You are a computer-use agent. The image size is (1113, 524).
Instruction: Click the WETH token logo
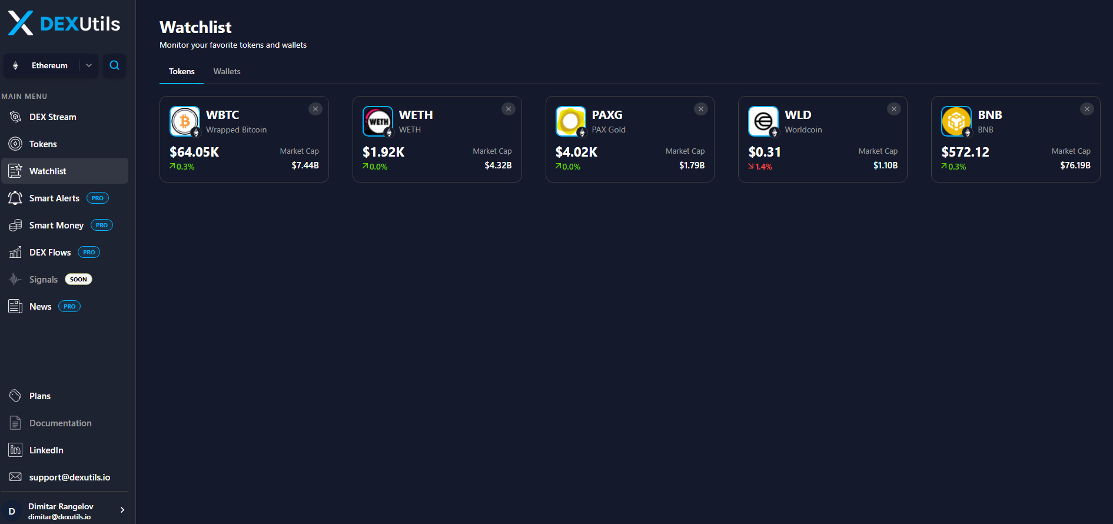378,121
